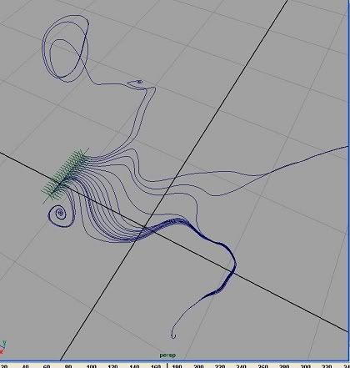Go to frame 240 on time slider

tap(241, 366)
